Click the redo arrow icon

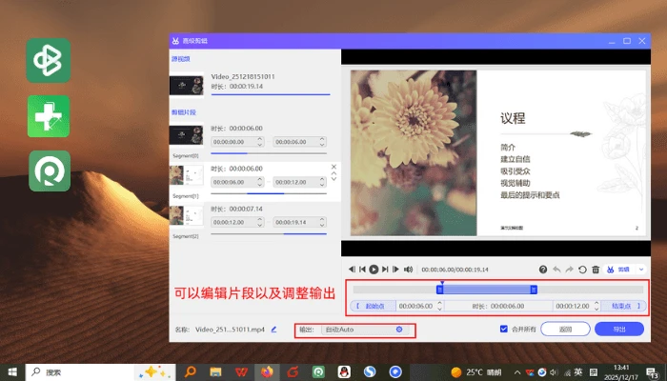coord(569,270)
